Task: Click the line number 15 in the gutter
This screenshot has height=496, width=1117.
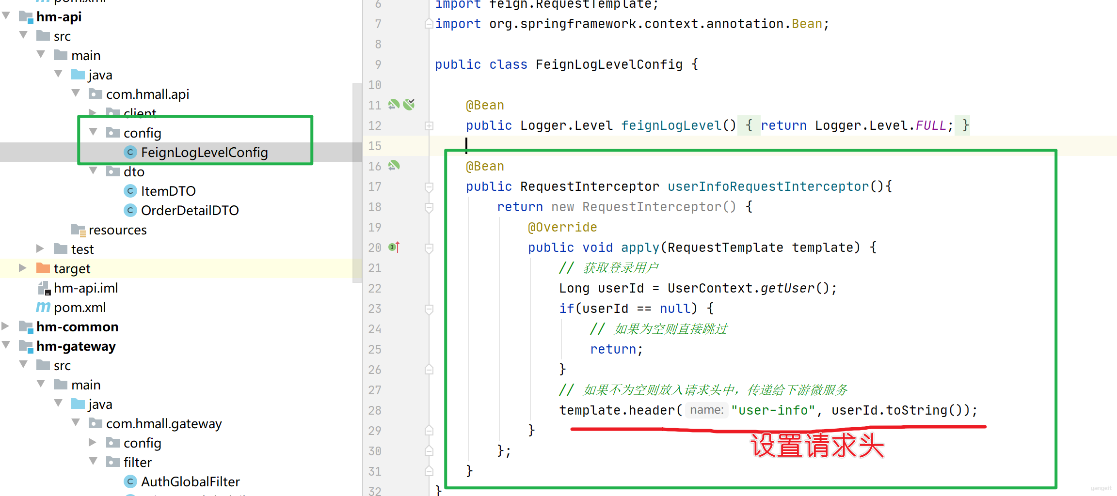Action: 375,146
